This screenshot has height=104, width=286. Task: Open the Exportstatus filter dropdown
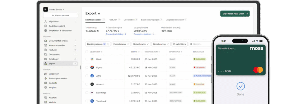point(121,44)
